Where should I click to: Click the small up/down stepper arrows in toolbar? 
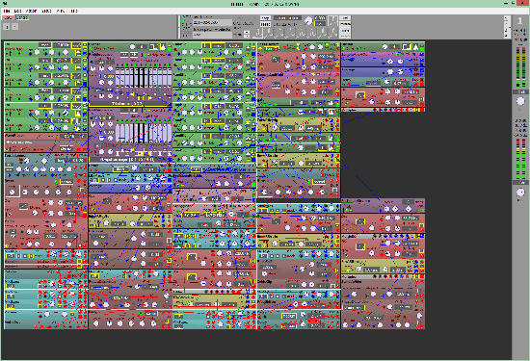[247, 34]
